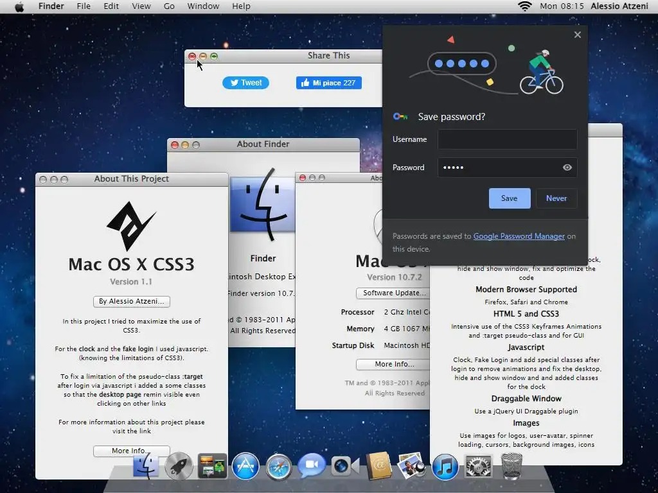Close the About This Project window

click(x=43, y=180)
